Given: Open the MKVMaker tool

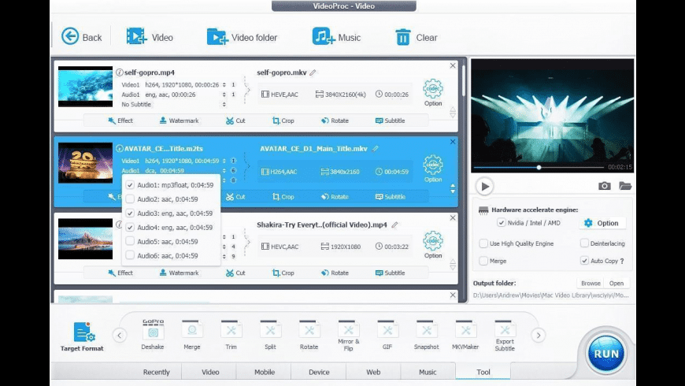Looking at the screenshot, I should point(465,335).
